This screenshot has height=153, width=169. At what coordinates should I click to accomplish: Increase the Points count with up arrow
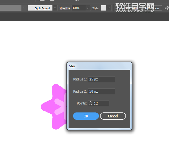pos(90,102)
